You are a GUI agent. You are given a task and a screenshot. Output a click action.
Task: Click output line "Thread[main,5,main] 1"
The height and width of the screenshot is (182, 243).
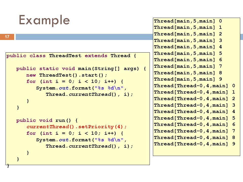coord(188,27)
